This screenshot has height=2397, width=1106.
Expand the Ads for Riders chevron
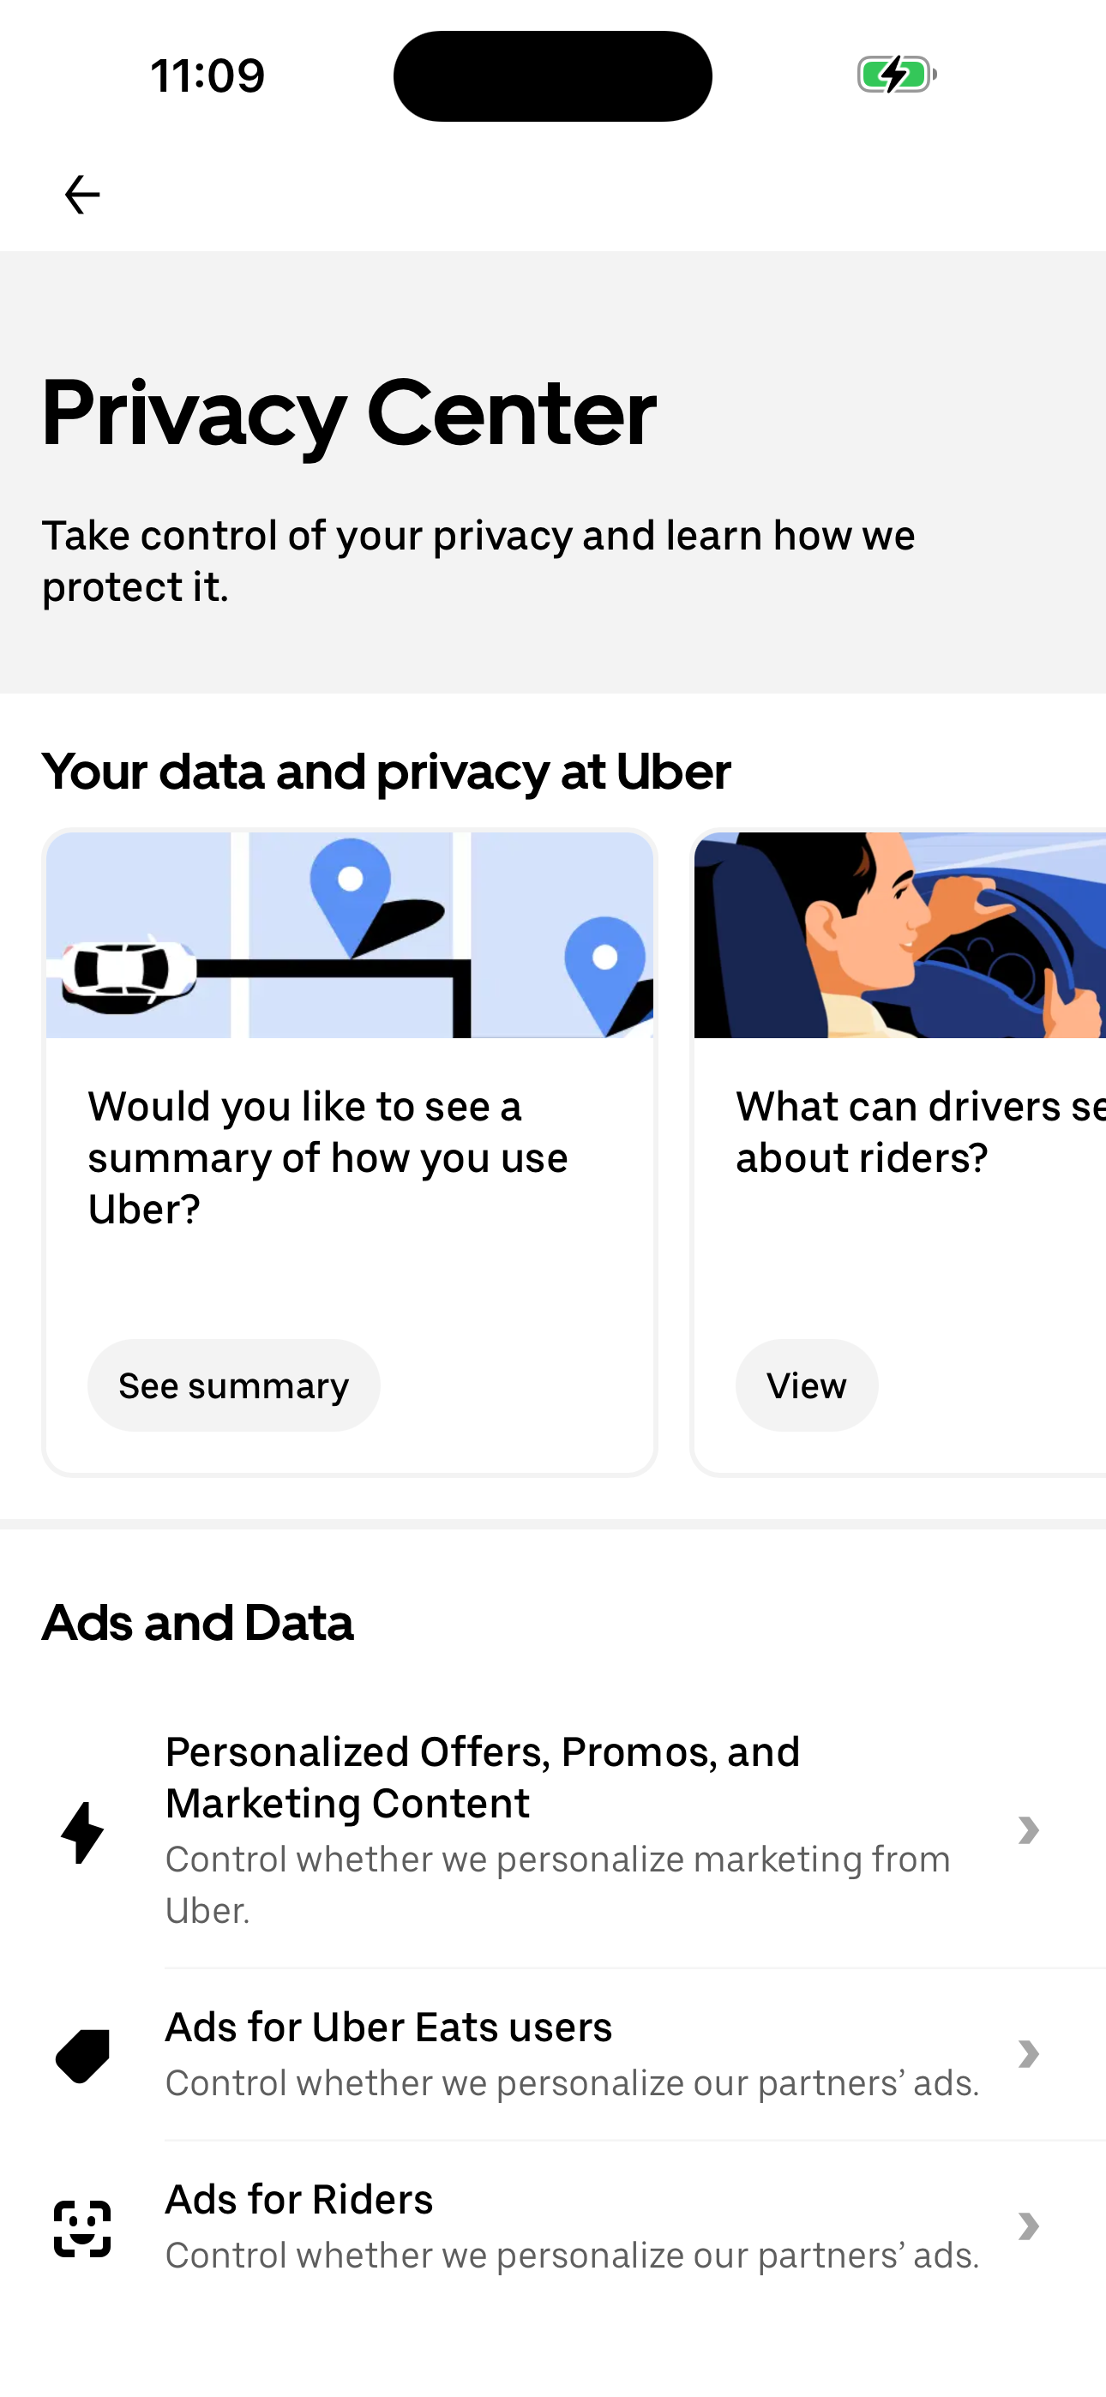(x=1028, y=2226)
